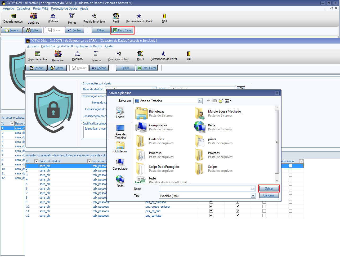Click Inserir in the background window
The height and width of the screenshot is (257, 340).
coord(12,30)
